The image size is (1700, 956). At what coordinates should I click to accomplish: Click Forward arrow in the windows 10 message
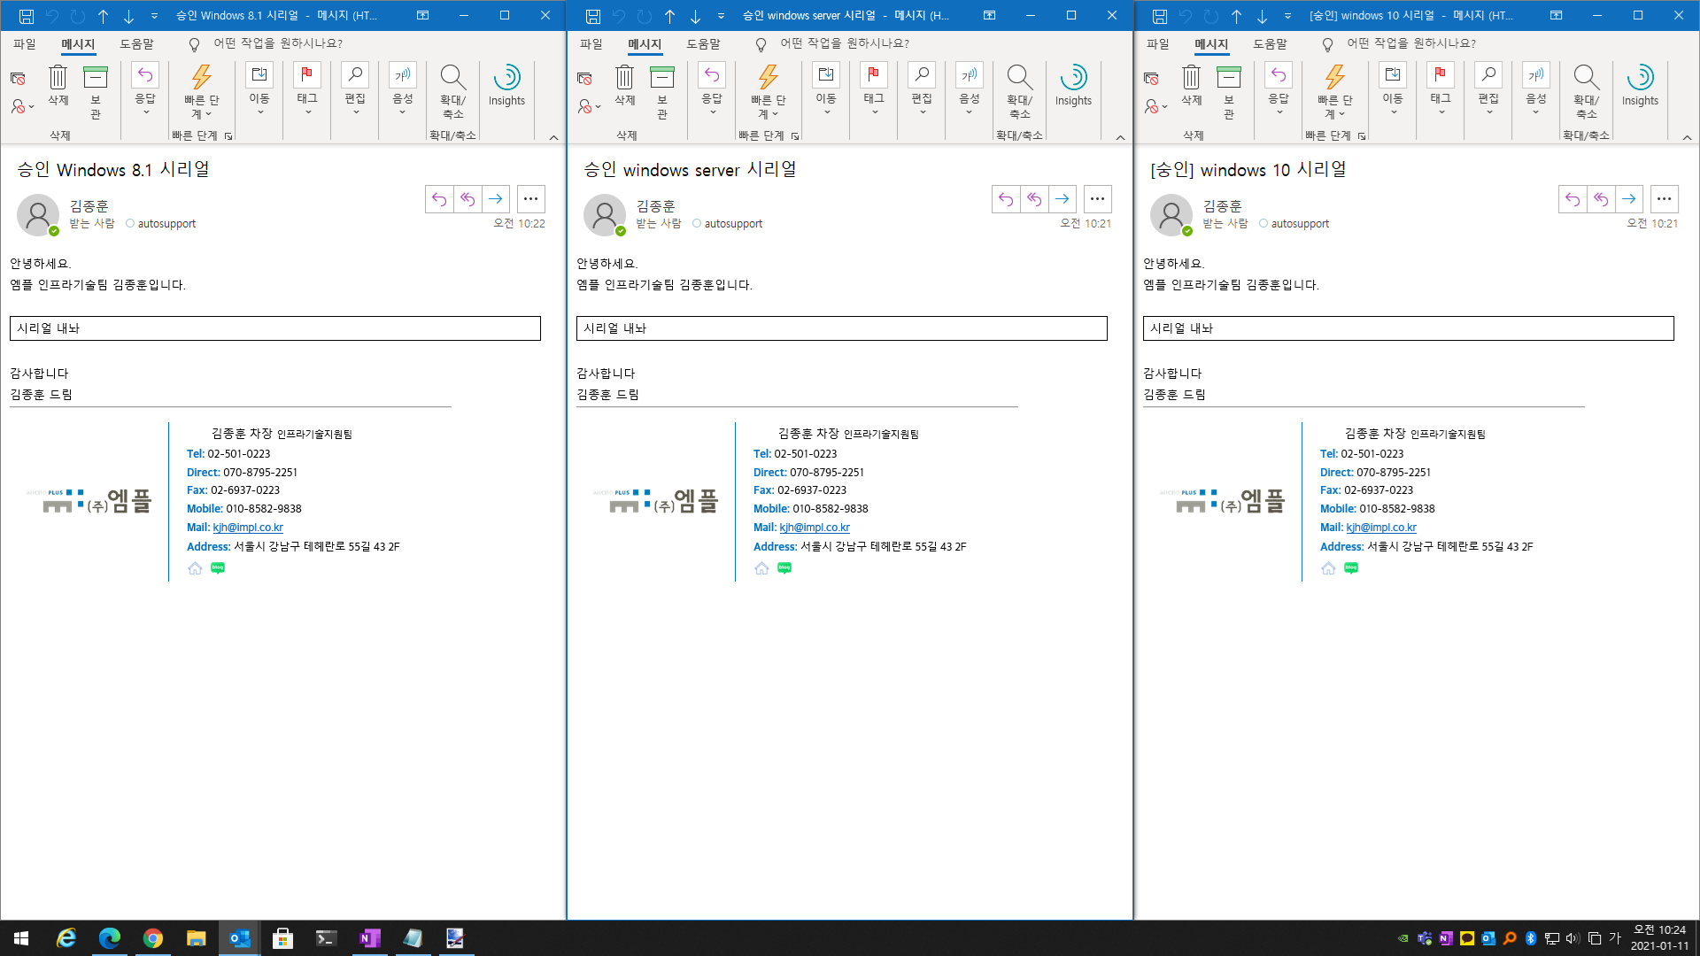click(1628, 199)
